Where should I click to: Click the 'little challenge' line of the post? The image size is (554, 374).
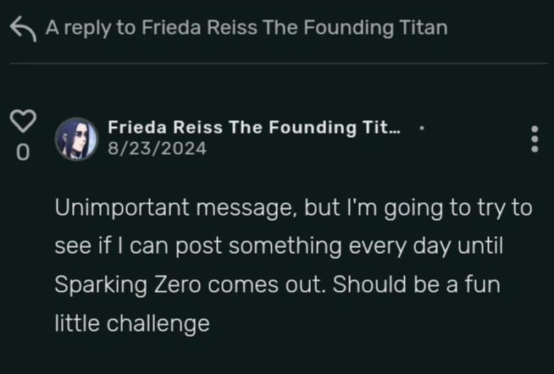(x=131, y=323)
